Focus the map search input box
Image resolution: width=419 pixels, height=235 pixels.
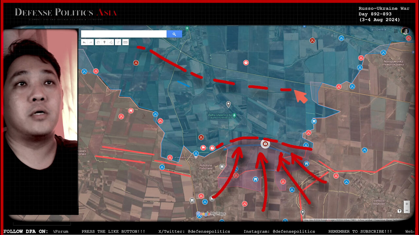[x=124, y=34]
